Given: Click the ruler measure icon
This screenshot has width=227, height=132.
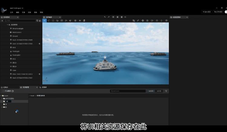Looking at the screenshot, I should (138, 20).
